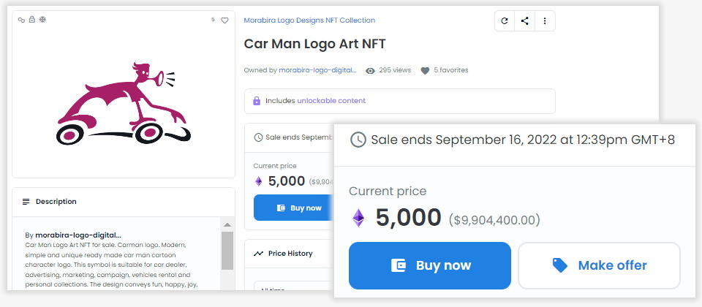Click the purple lock unlockable icon
This screenshot has width=702, height=307.
click(x=257, y=101)
